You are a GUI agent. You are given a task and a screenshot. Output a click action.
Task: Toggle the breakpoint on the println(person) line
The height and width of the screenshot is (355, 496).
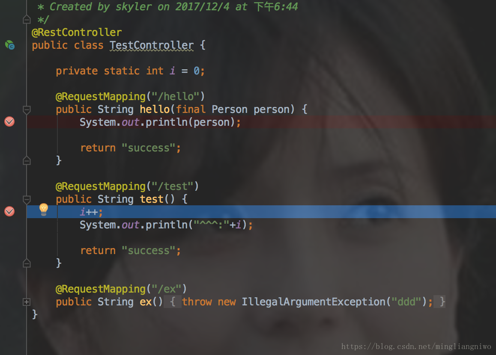tap(9, 121)
